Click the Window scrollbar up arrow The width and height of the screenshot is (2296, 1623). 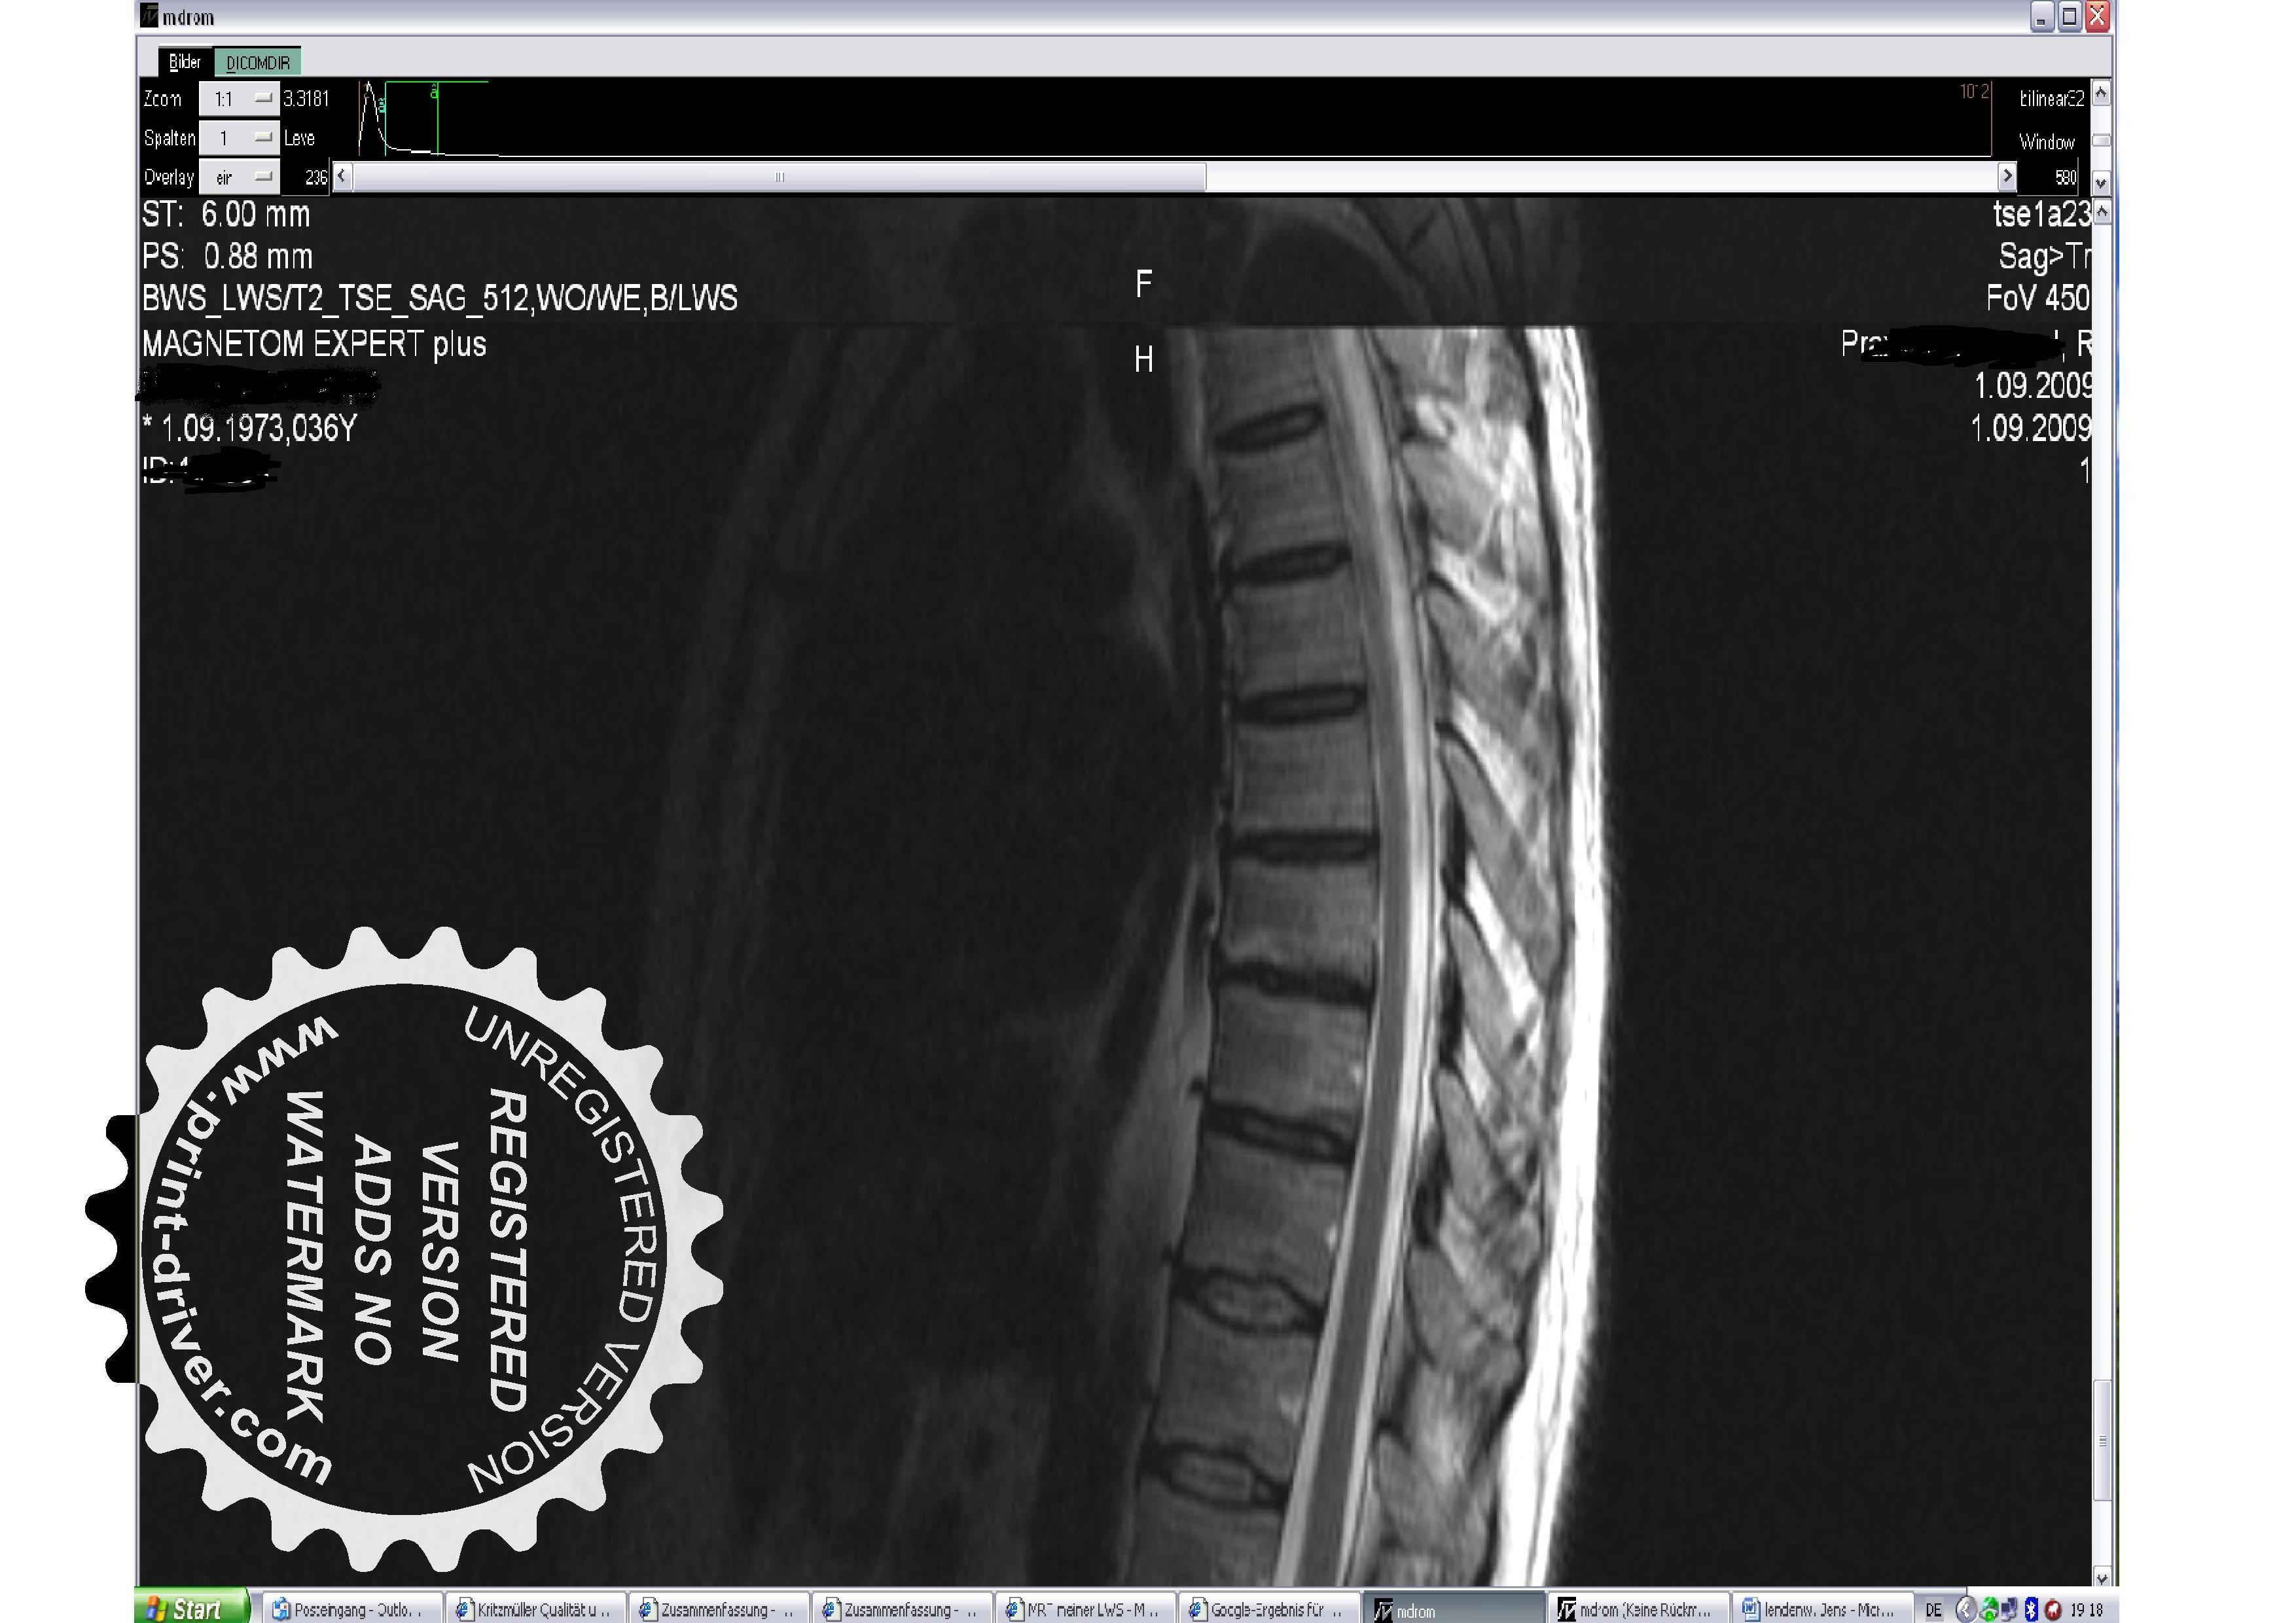(2101, 93)
